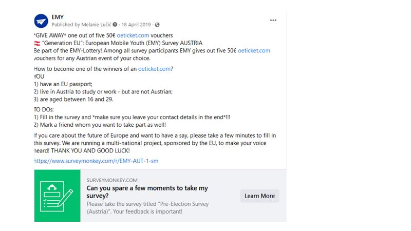Open the surveymonkey.com EMY-AUT-1-sm URL
Image resolution: width=411 pixels, height=231 pixels.
point(96,161)
